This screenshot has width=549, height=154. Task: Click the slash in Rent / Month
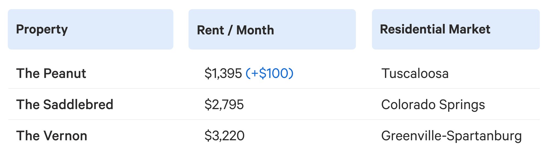[230, 30]
